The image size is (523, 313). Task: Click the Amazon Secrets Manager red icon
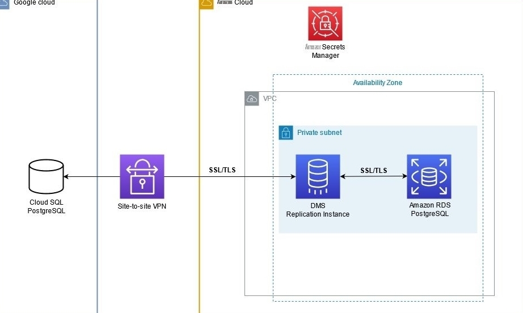tap(325, 24)
